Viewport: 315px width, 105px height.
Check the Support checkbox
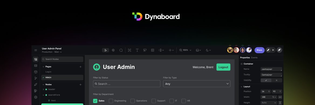[x=154, y=101]
